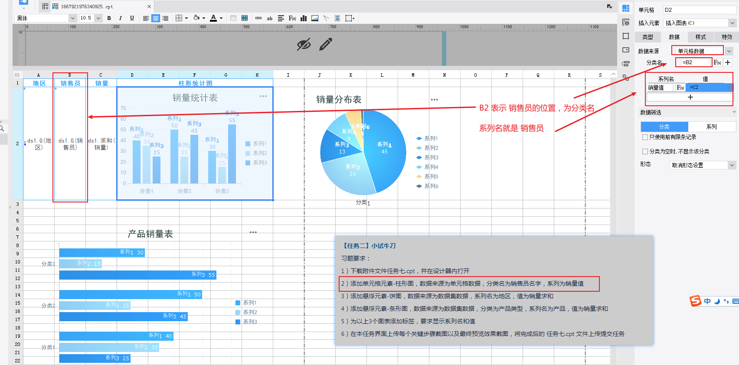Expand the 数据来源 dropdown
The height and width of the screenshot is (365, 739).
click(729, 51)
